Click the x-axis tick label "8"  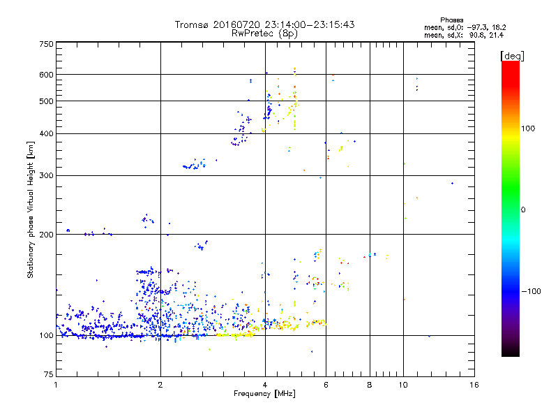[370, 385]
